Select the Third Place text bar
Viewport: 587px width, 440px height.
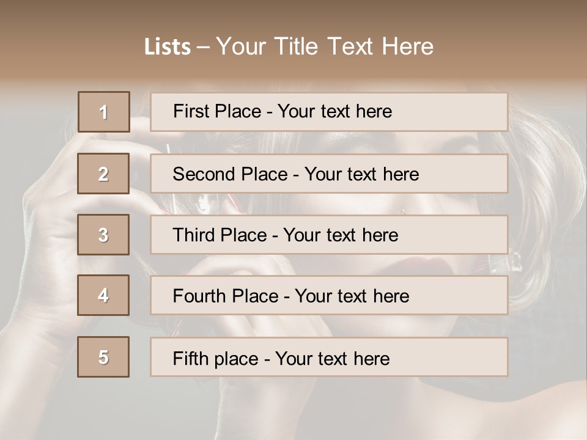(329, 235)
